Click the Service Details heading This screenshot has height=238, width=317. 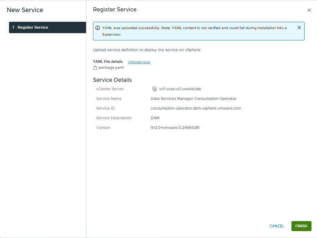112,80
